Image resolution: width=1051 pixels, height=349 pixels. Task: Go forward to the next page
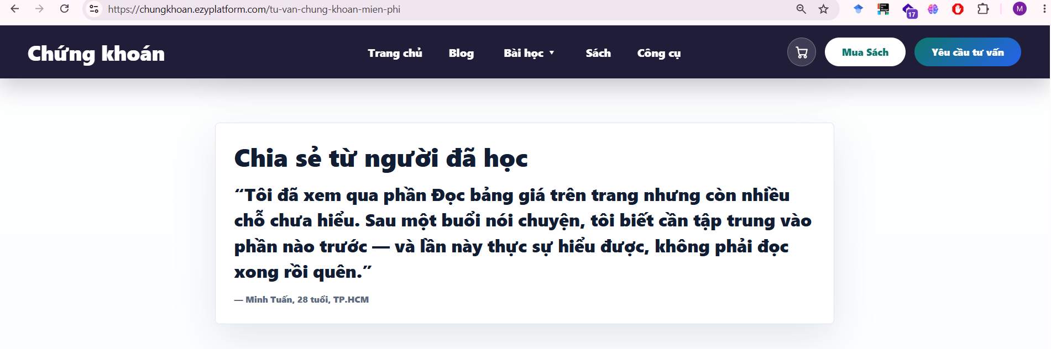[x=39, y=9]
